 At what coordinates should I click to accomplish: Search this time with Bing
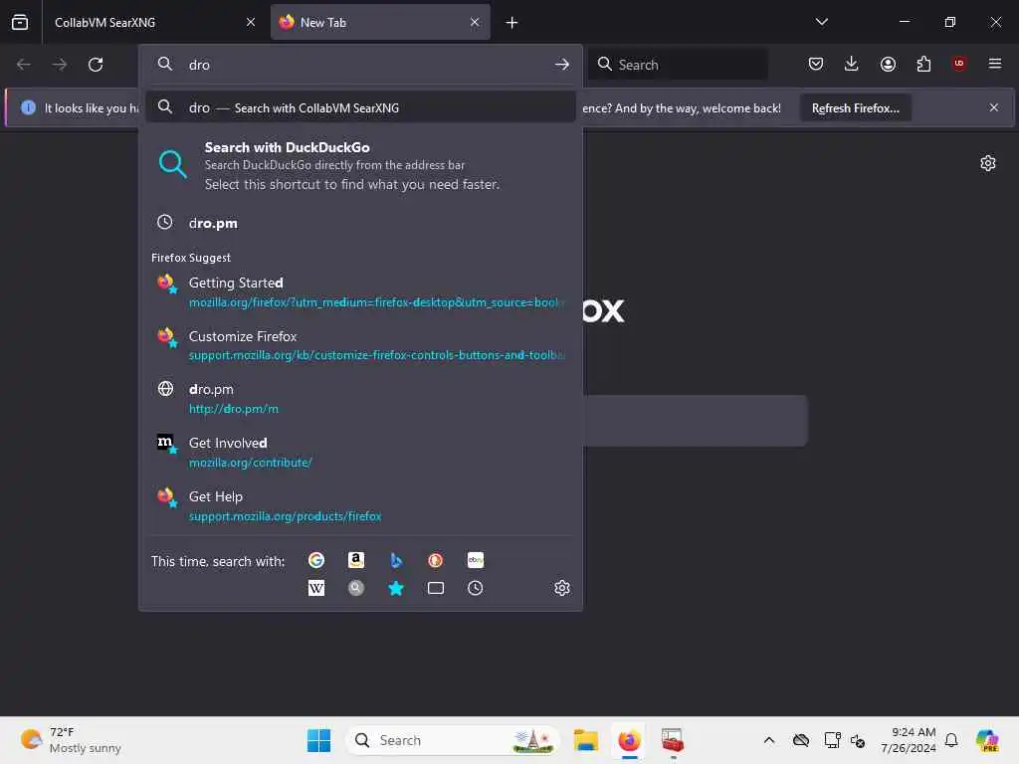coord(396,560)
